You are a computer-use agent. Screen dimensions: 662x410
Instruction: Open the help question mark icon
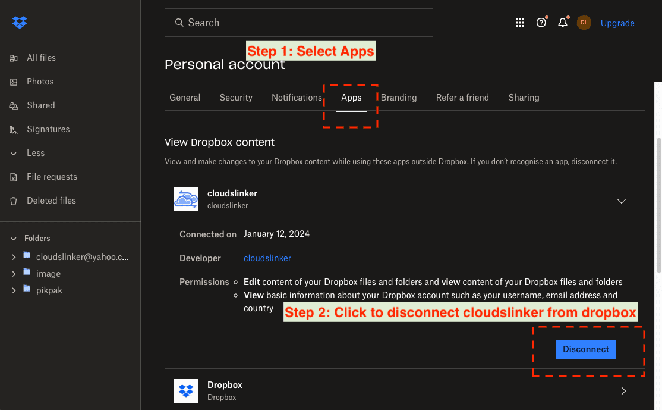click(541, 23)
